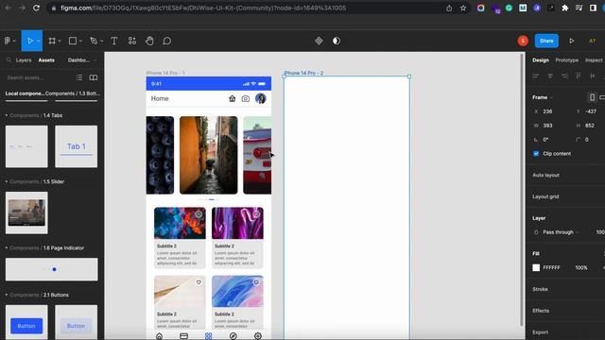Toggle list view in assets panel

pyautogui.click(x=79, y=77)
